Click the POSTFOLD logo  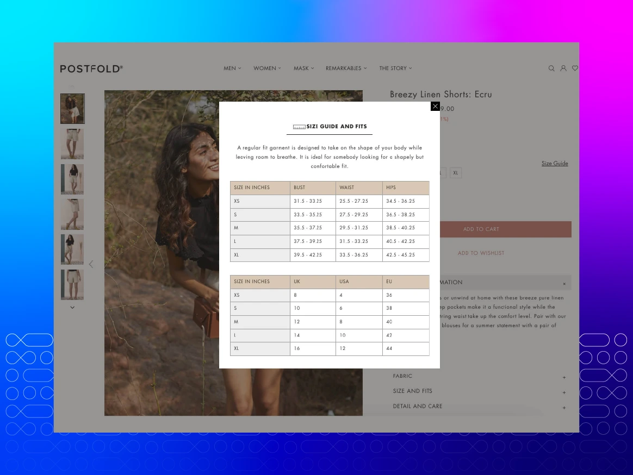(91, 68)
